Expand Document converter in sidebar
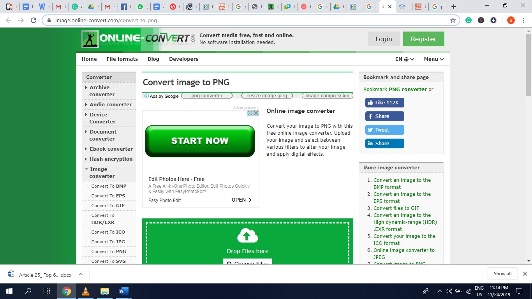This screenshot has width=532, height=299. [109, 135]
